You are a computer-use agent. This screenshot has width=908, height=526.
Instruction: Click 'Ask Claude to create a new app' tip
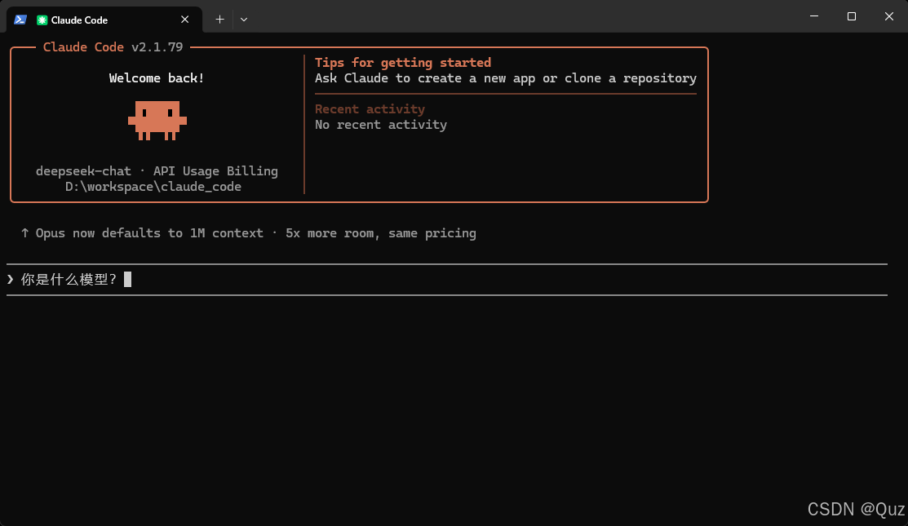506,78
